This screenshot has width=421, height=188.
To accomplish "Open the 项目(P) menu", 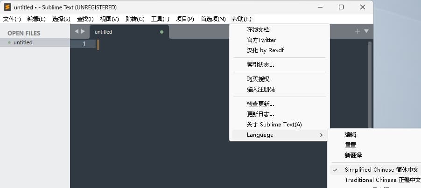I will (185, 19).
